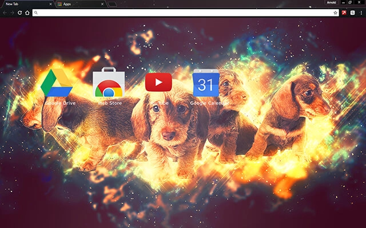Click the Google Drive label
The image size is (366, 228).
pyautogui.click(x=60, y=103)
